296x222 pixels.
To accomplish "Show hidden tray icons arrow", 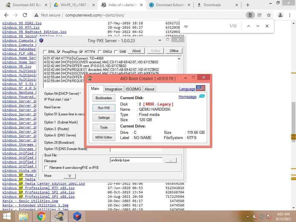I will click(248, 217).
